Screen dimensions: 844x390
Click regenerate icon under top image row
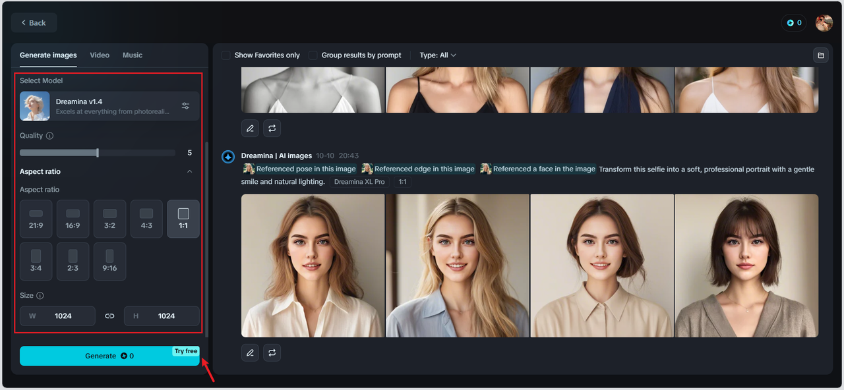coord(272,128)
